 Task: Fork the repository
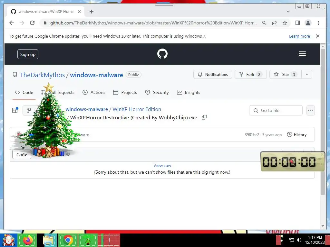tap(250, 74)
